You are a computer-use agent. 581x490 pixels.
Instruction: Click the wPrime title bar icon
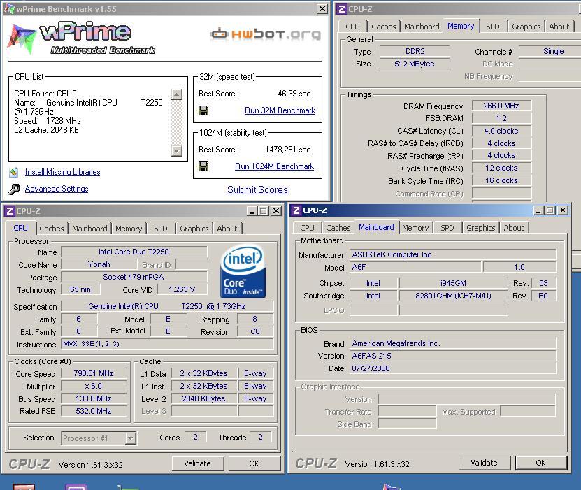tap(9, 9)
